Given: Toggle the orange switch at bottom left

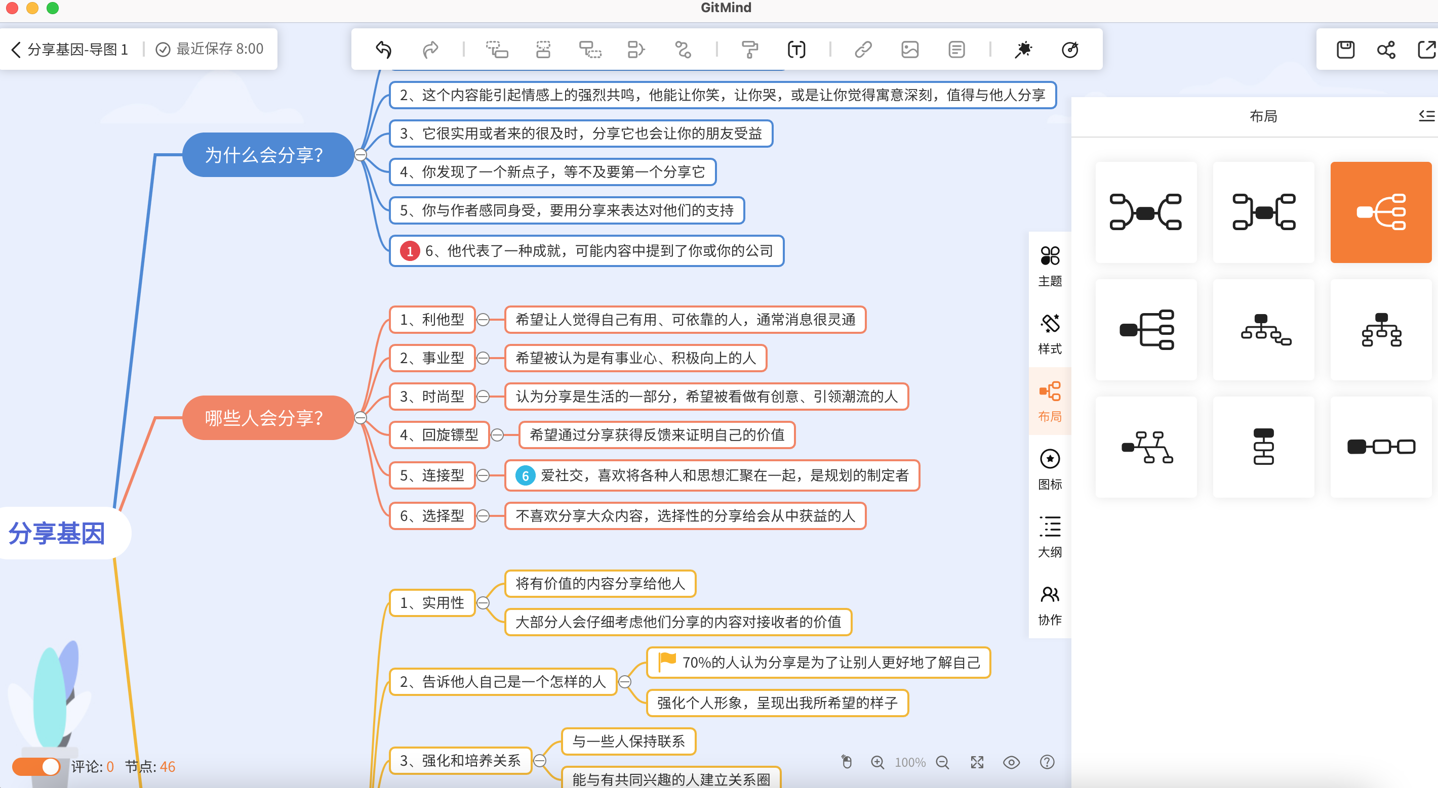Looking at the screenshot, I should (37, 766).
